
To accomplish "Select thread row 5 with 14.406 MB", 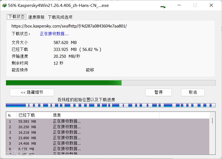I will coord(108,143).
